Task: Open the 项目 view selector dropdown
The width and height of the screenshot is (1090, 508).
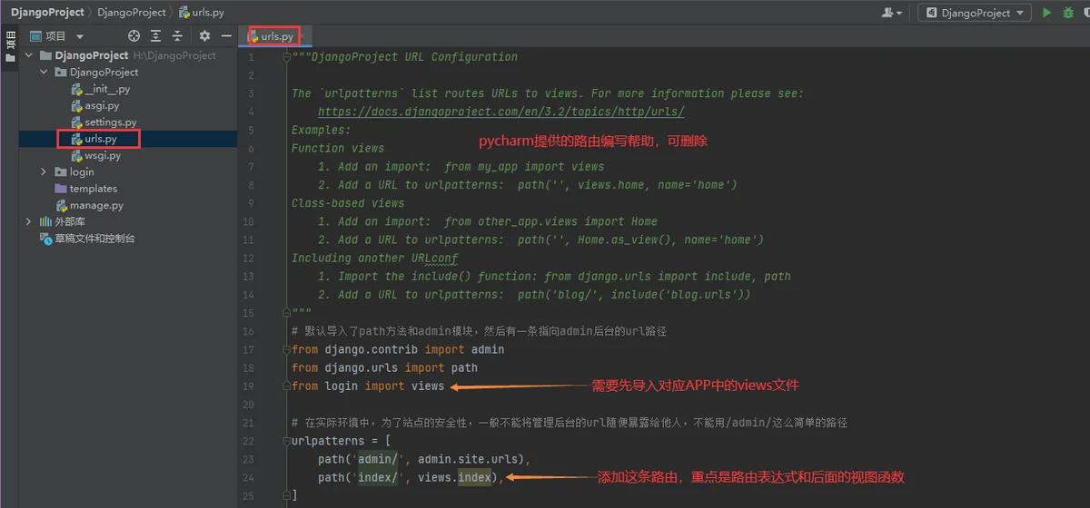Action: 57,36
